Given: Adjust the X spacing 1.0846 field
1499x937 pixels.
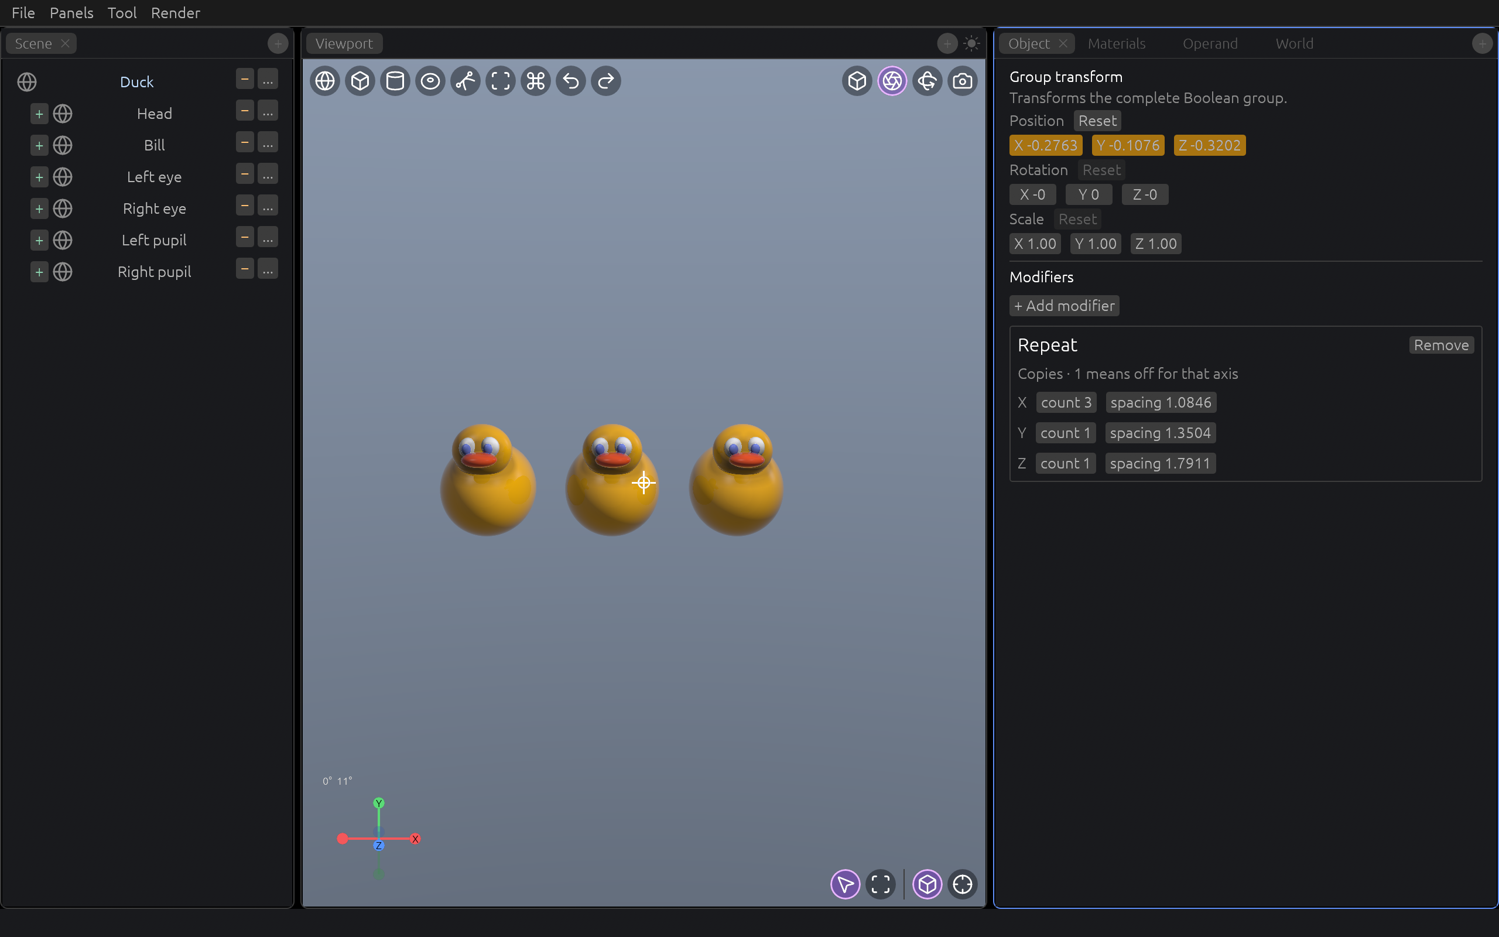Looking at the screenshot, I should tap(1161, 403).
